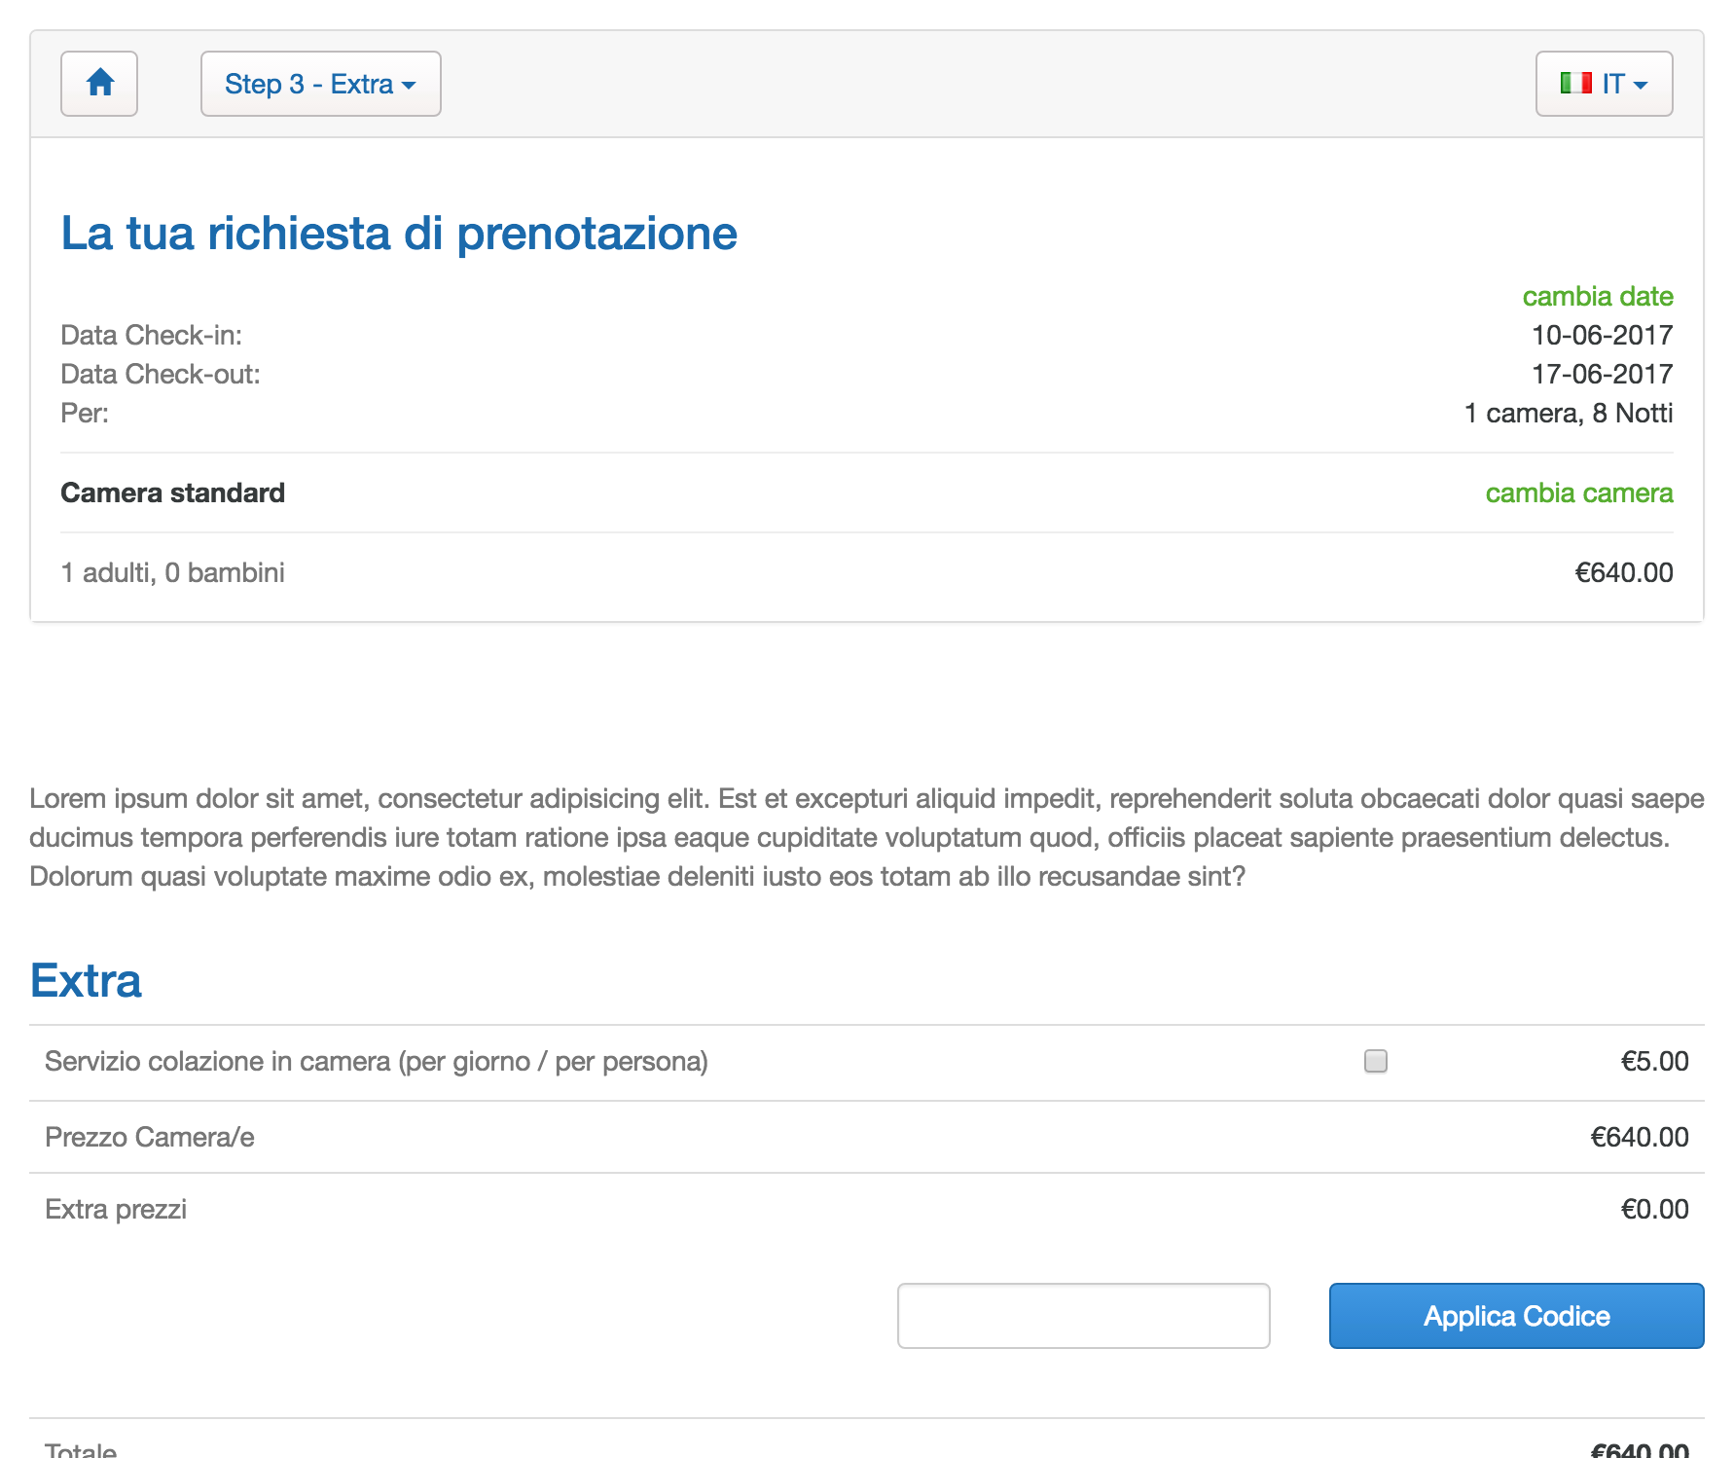Click the "1 adulti, 0 bambini" text
The image size is (1734, 1458).
pos(172,572)
